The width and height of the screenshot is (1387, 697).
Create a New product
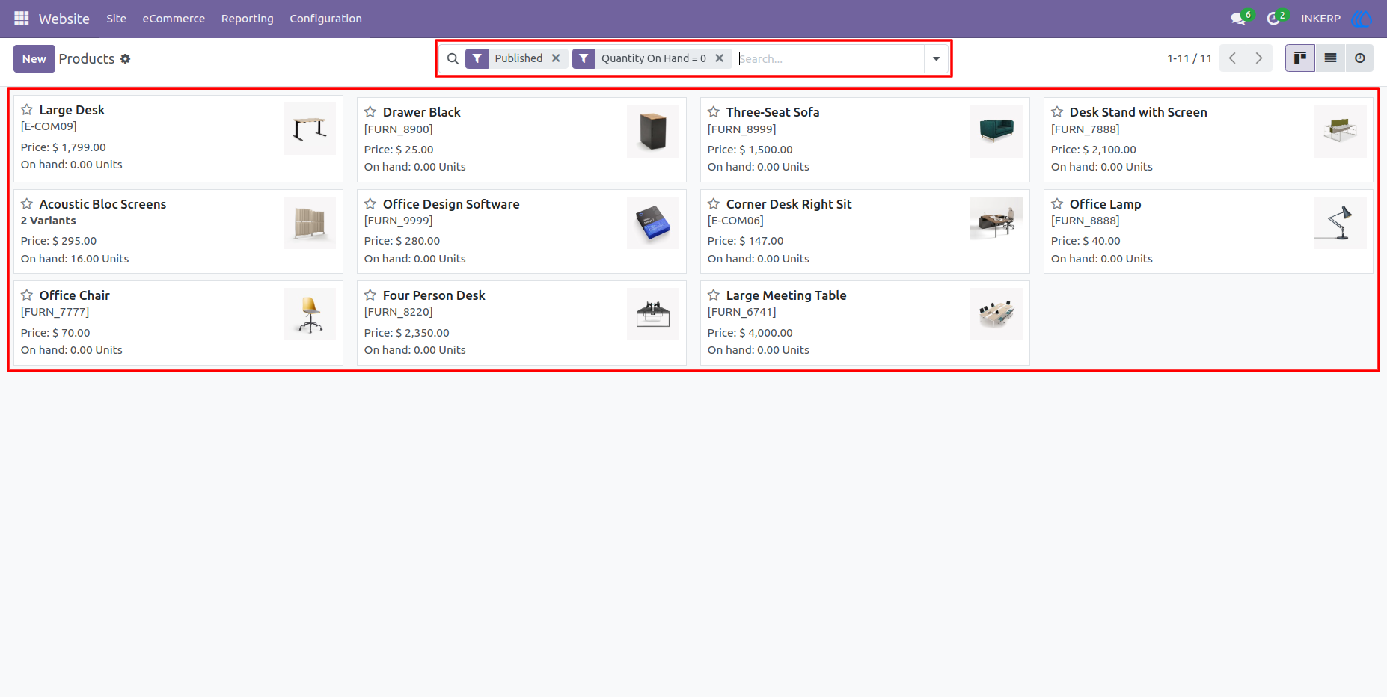point(34,58)
